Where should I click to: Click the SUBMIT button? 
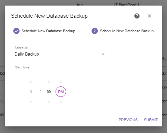coord(151,120)
